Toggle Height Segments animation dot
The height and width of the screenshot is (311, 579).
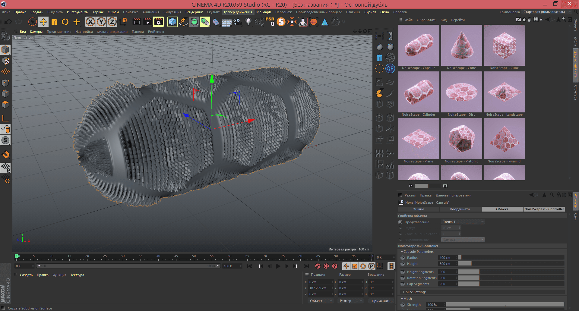[x=403, y=272]
